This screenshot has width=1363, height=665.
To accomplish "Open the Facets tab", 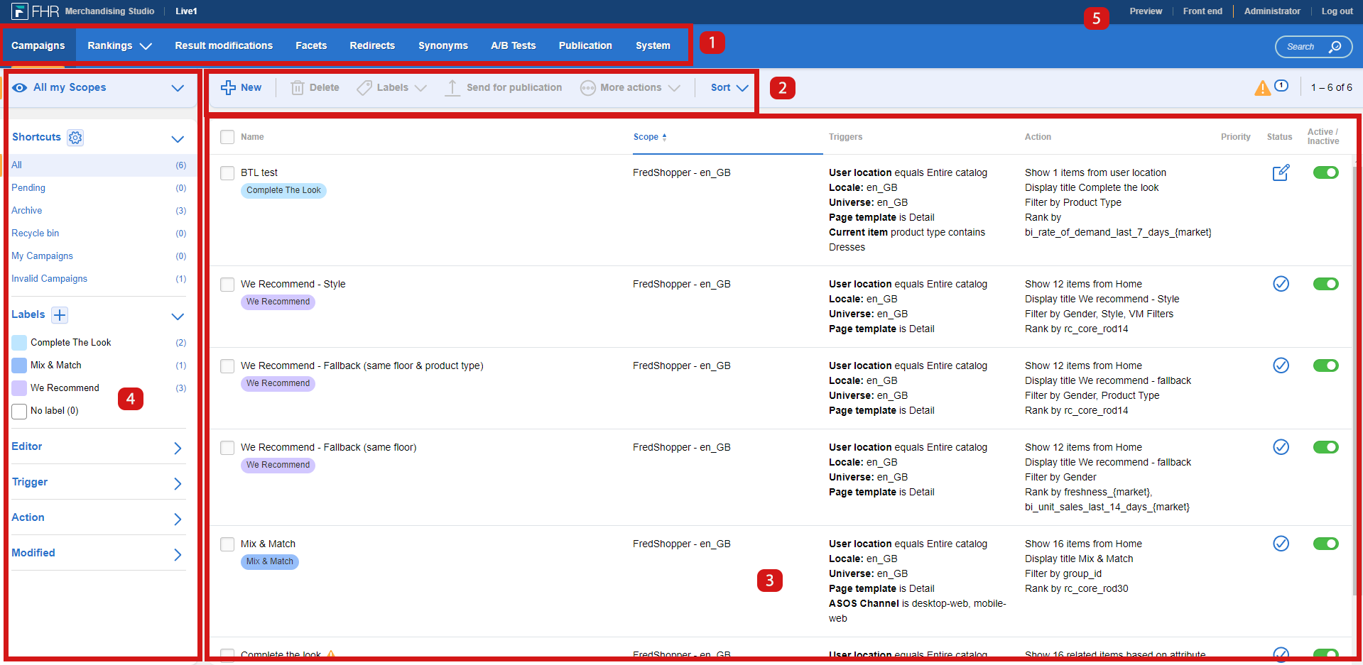I will coord(311,45).
